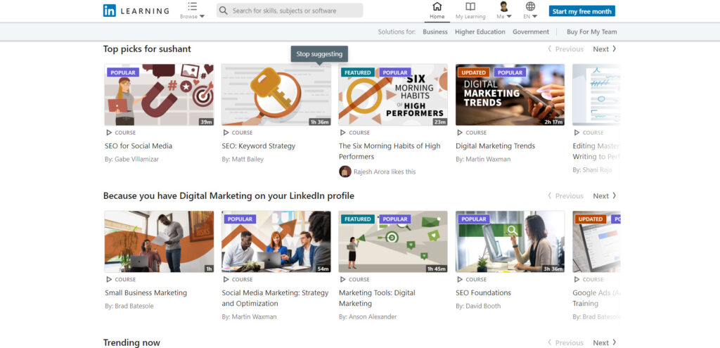Click play icon under Six Morning Habits
Viewport: 720px width, 348px height.
pyautogui.click(x=343, y=133)
